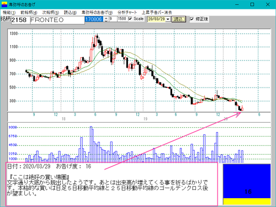276x207 pixels.
Task: Open the 前銘柄(4) menu item
Action: pos(29,13)
